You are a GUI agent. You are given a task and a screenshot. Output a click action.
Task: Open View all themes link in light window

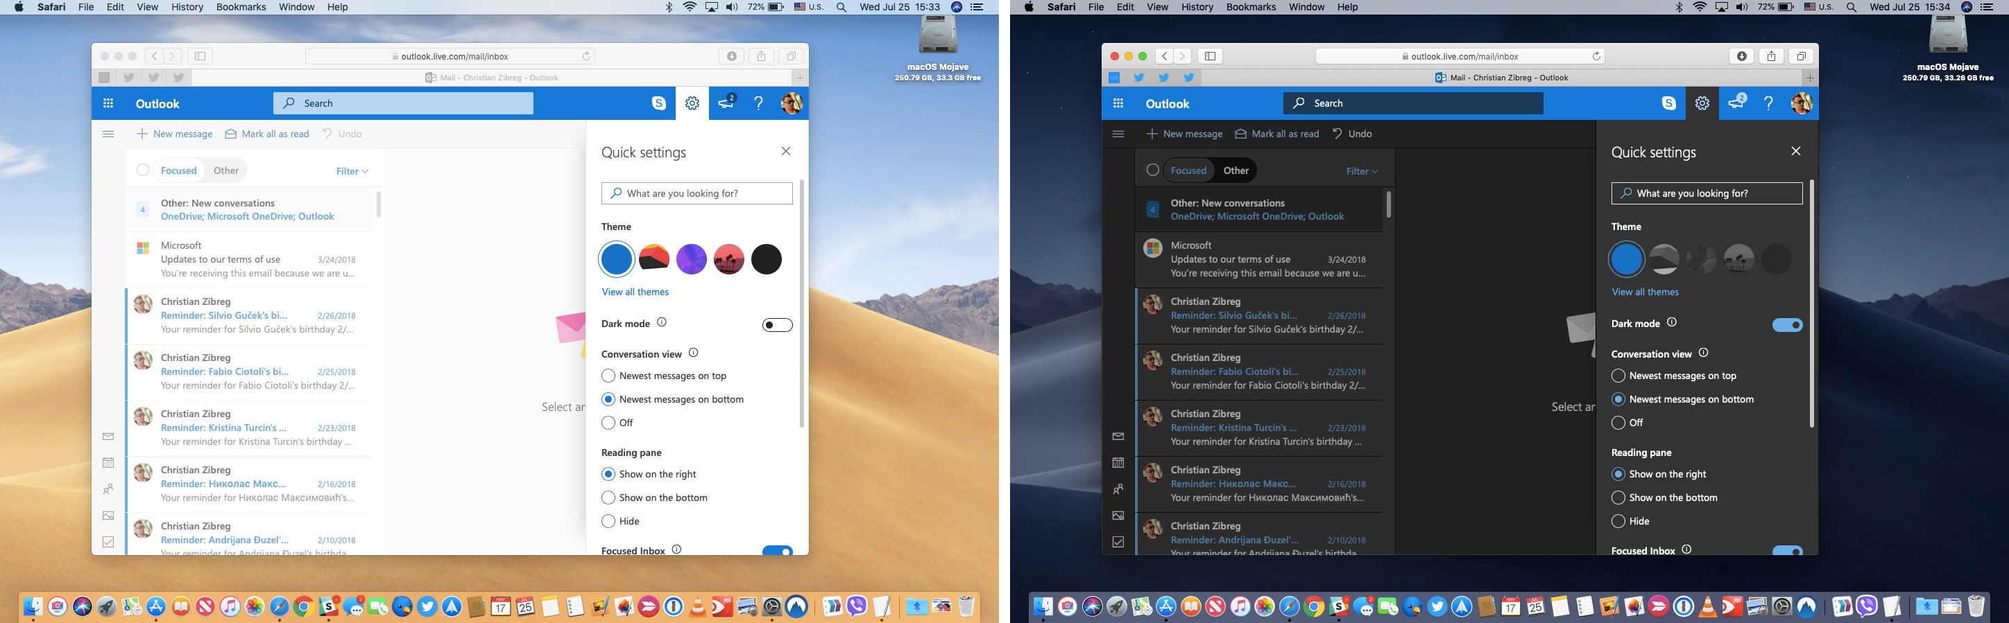(635, 292)
